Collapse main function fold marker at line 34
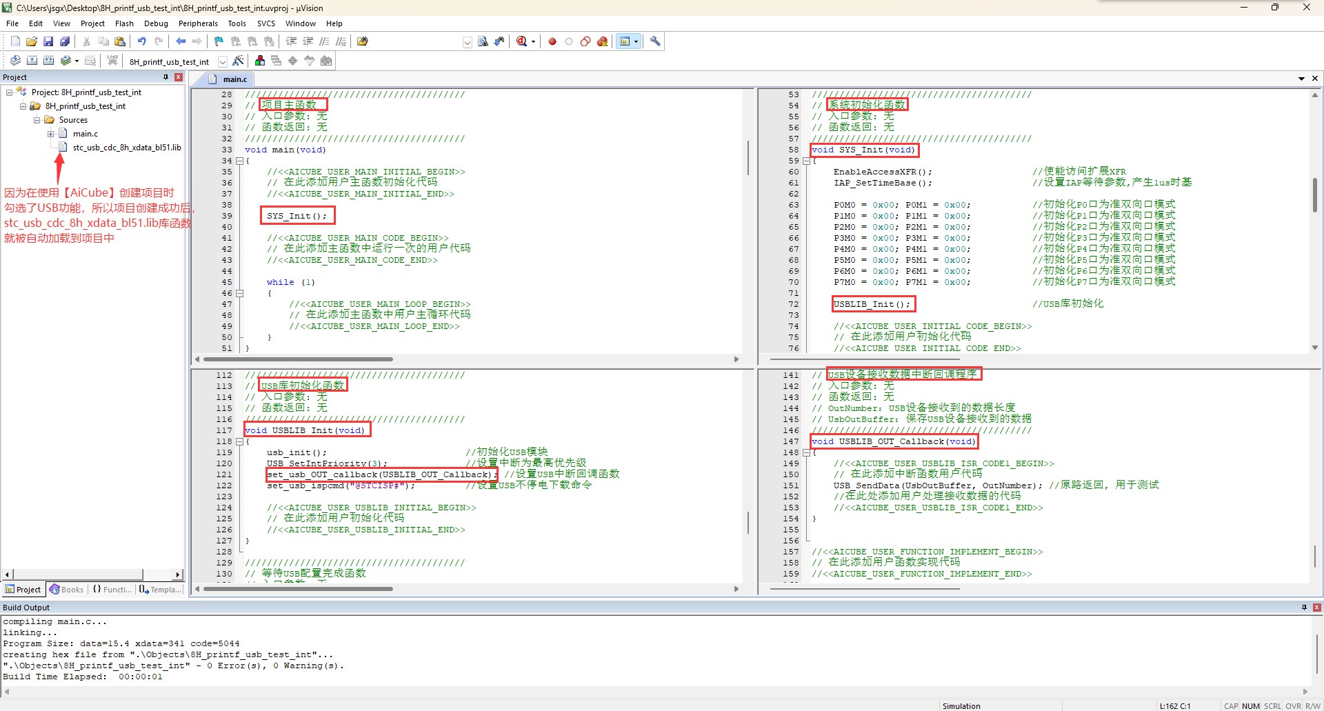 tap(239, 161)
